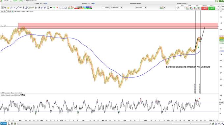The image size is (224, 125).
Task: Select the red down arrow marker tool
Action: tap(57, 8)
